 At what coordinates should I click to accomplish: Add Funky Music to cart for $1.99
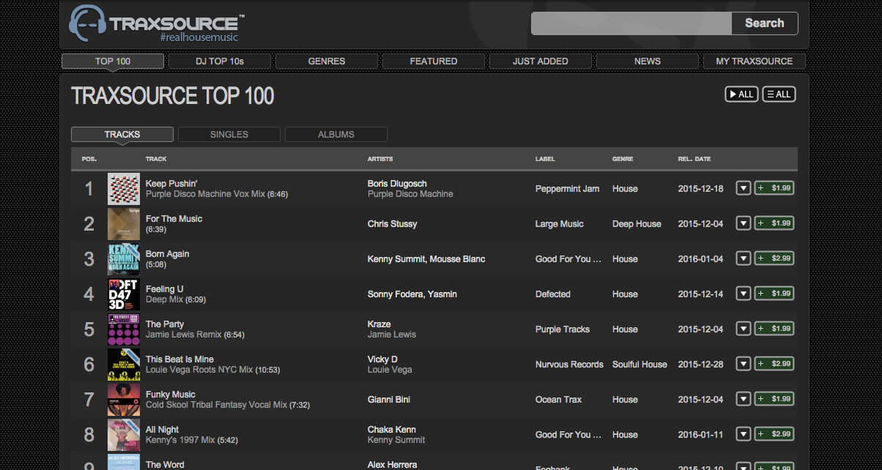click(774, 399)
